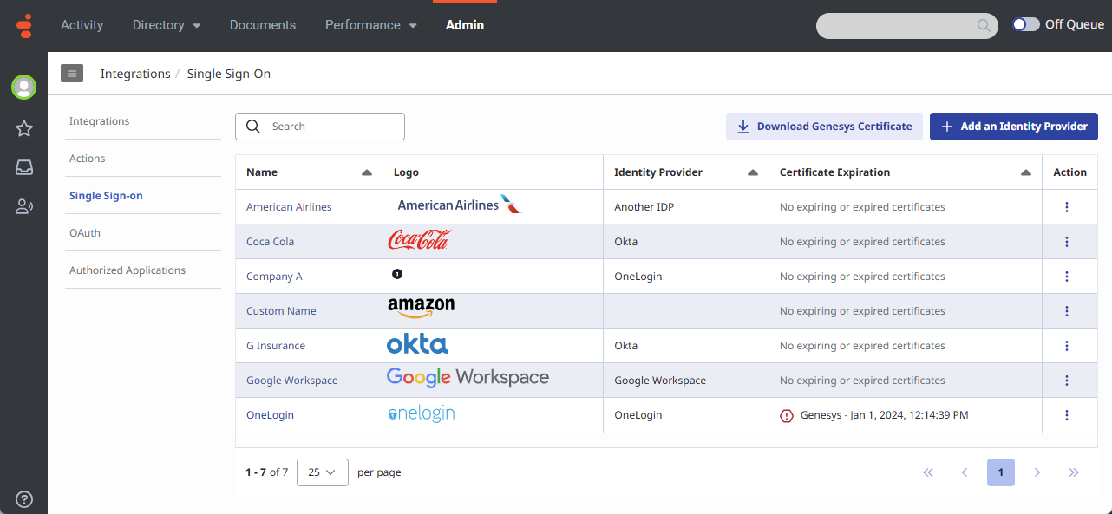
Task: Open action menu for Coca Cola row
Action: pos(1067,242)
